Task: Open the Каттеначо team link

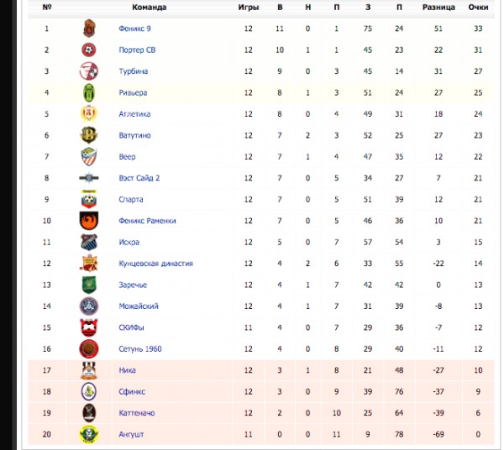Action: click(x=137, y=413)
